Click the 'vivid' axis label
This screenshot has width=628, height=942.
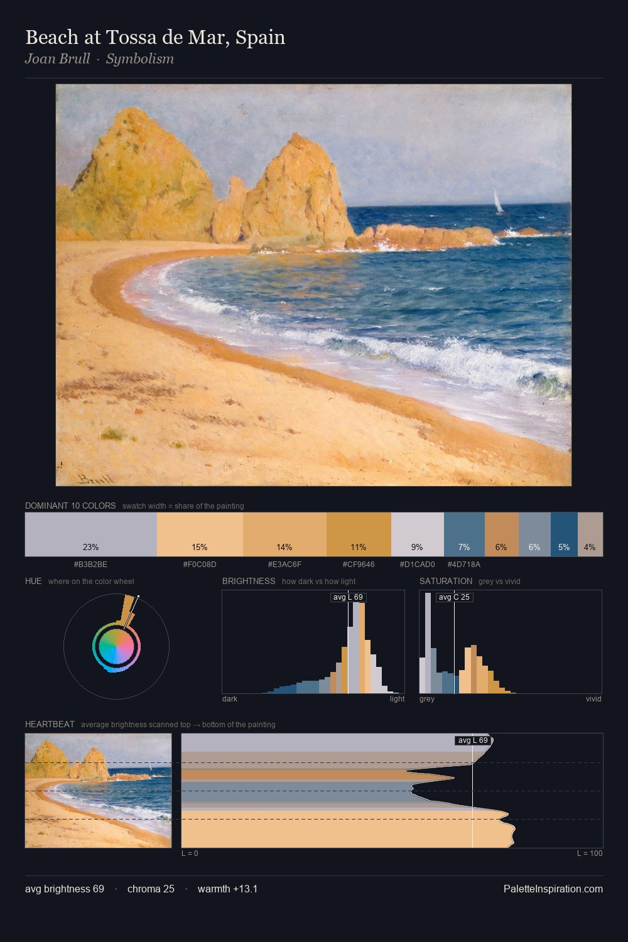(593, 699)
